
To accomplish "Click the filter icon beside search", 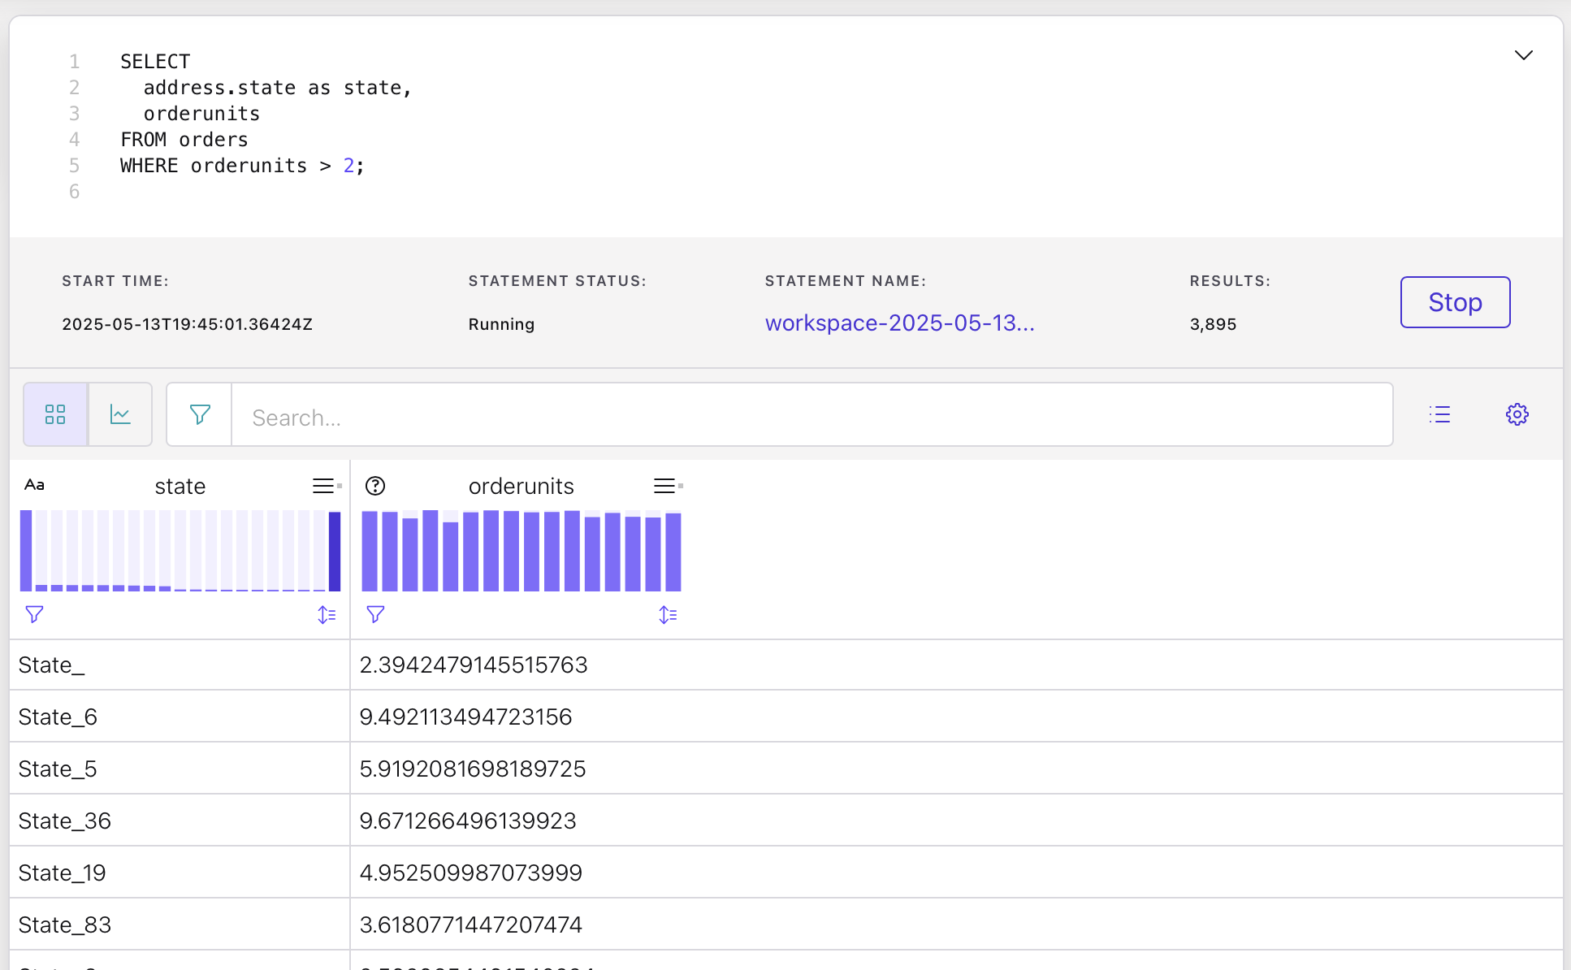I will pos(200,414).
